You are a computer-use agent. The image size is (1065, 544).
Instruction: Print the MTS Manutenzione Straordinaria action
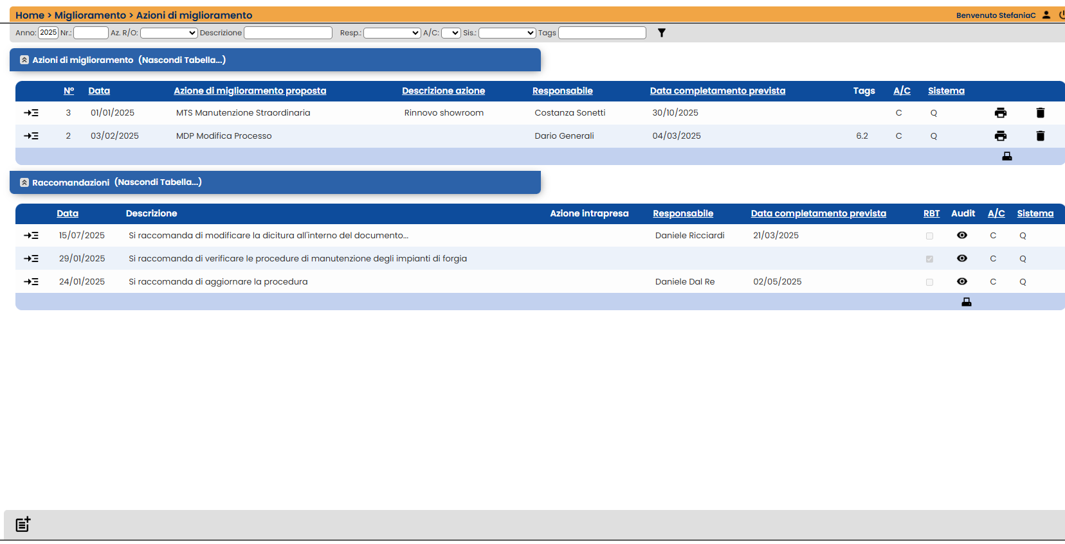click(1001, 113)
